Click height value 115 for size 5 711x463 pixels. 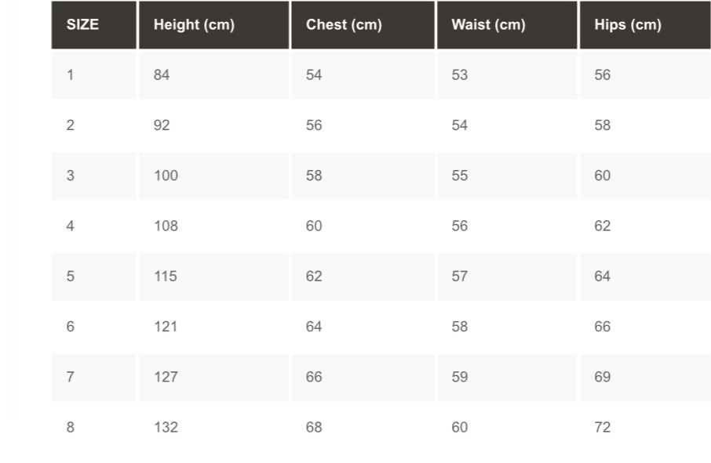(x=166, y=276)
